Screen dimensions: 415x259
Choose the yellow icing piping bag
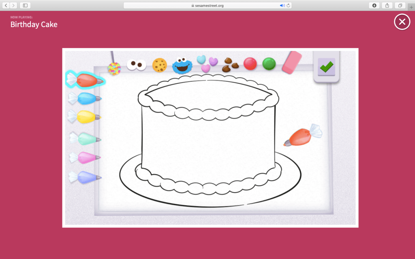pos(84,117)
